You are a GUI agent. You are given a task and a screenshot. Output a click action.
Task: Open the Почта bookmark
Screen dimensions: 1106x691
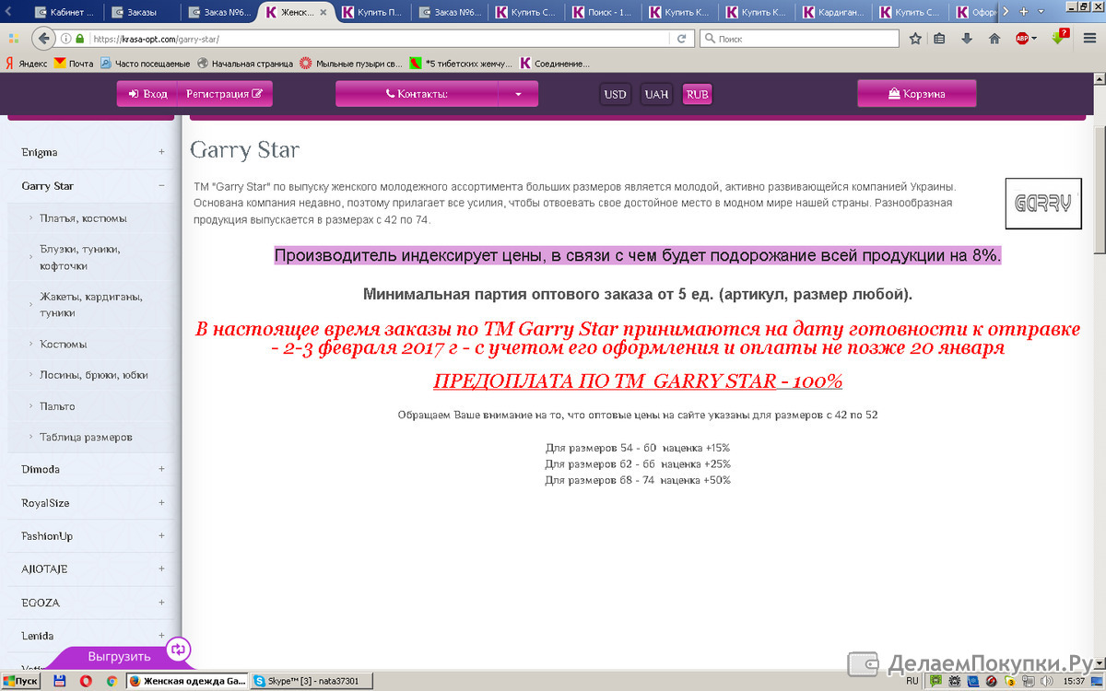click(x=74, y=64)
